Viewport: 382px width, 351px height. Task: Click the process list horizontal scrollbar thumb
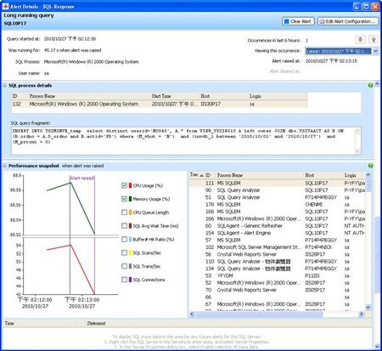(260, 314)
